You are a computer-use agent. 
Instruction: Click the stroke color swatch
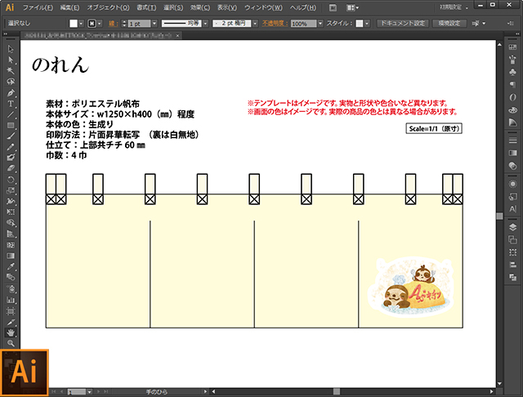coord(92,24)
